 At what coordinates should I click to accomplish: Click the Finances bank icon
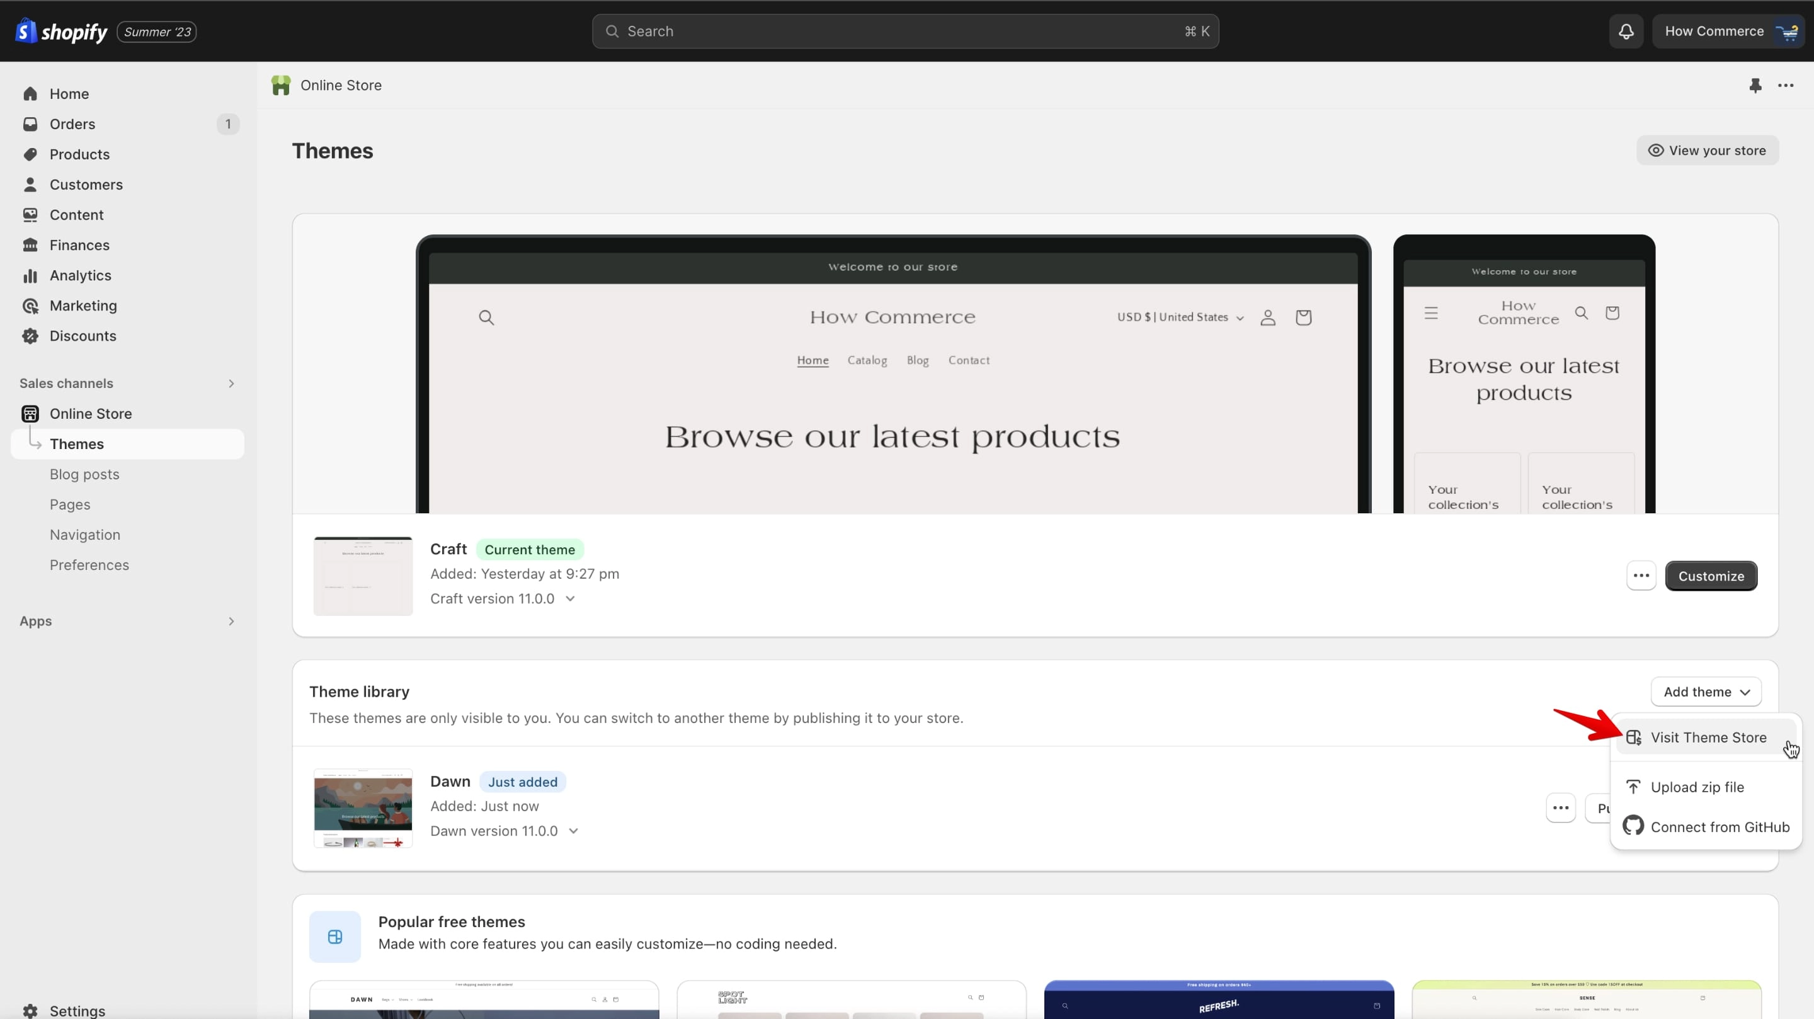[x=30, y=245]
